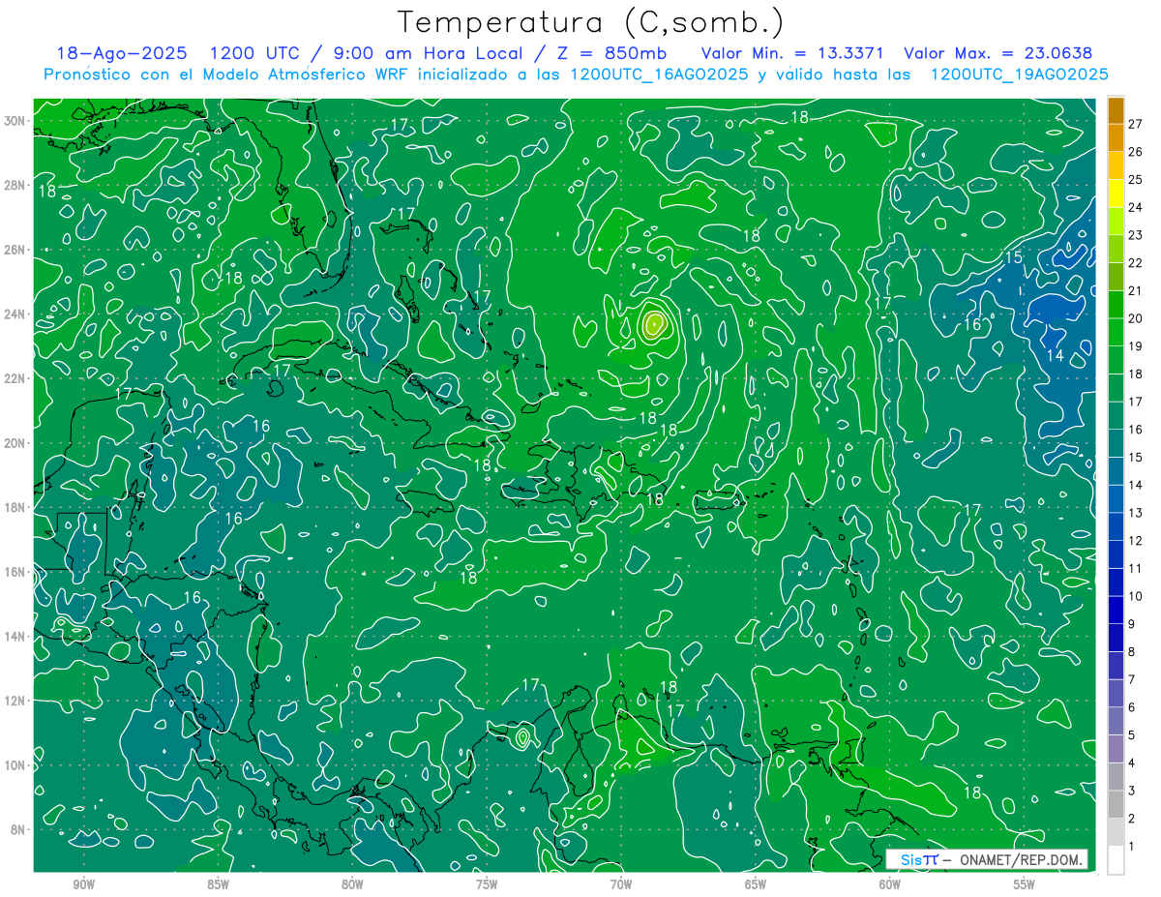Viewport: 1161px width, 897px height.
Task: Click the "24N" latitude axis label
Action: [15, 314]
